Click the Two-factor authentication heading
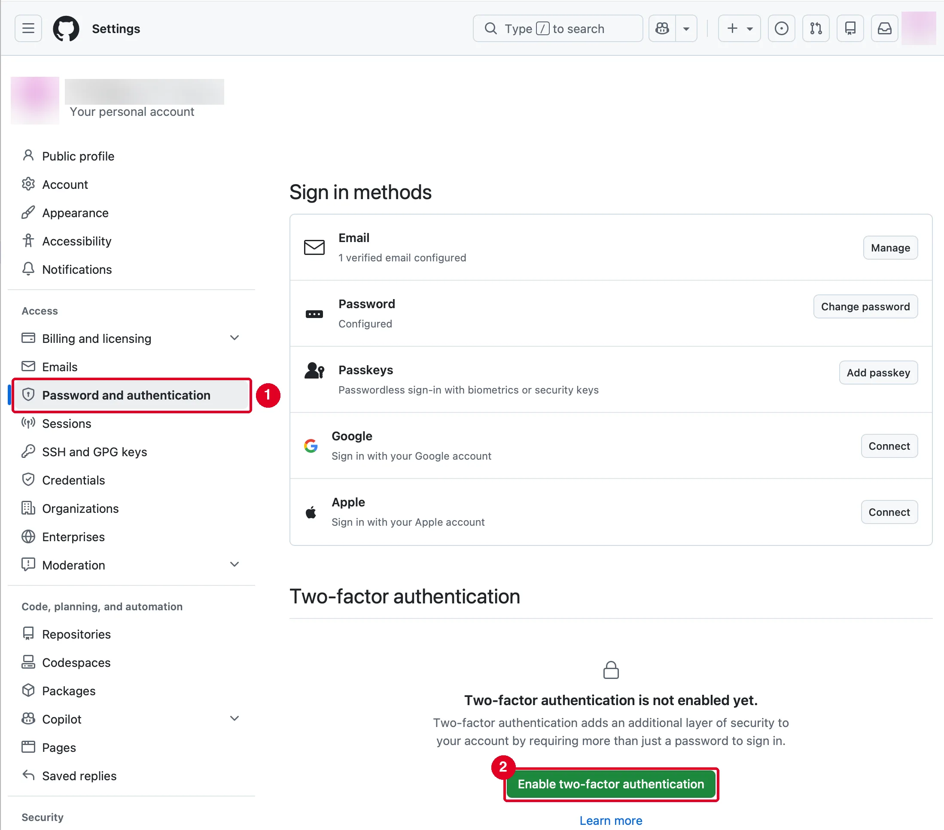The height and width of the screenshot is (830, 944). [x=405, y=597]
